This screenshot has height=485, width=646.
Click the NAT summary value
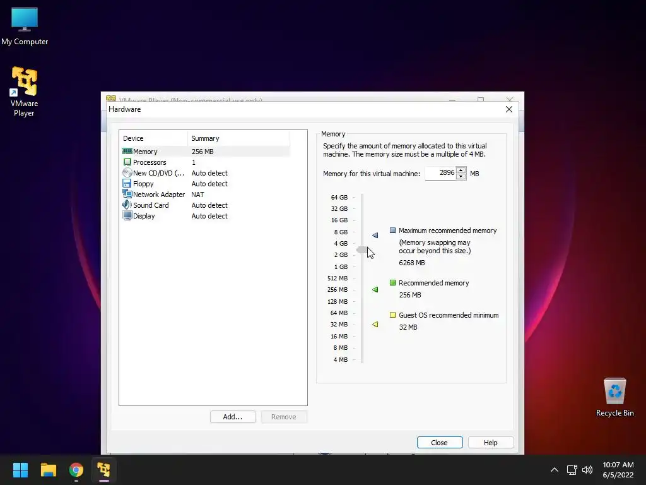point(197,195)
